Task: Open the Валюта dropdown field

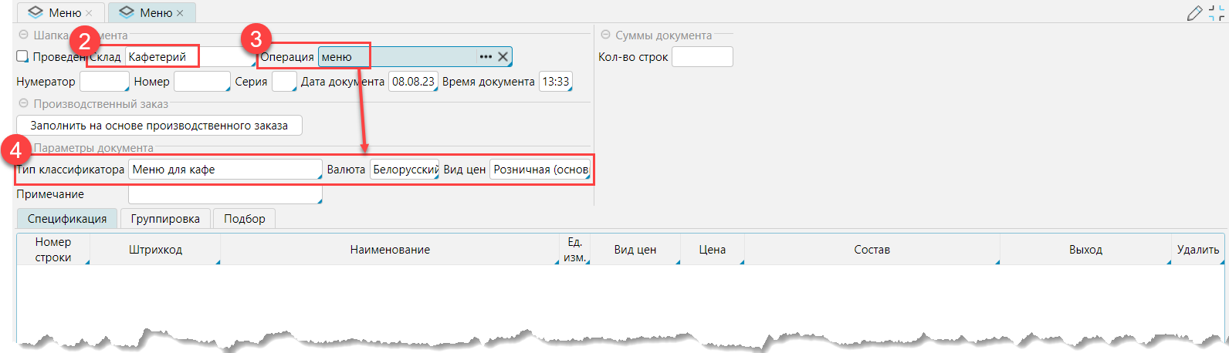Action: coord(405,170)
